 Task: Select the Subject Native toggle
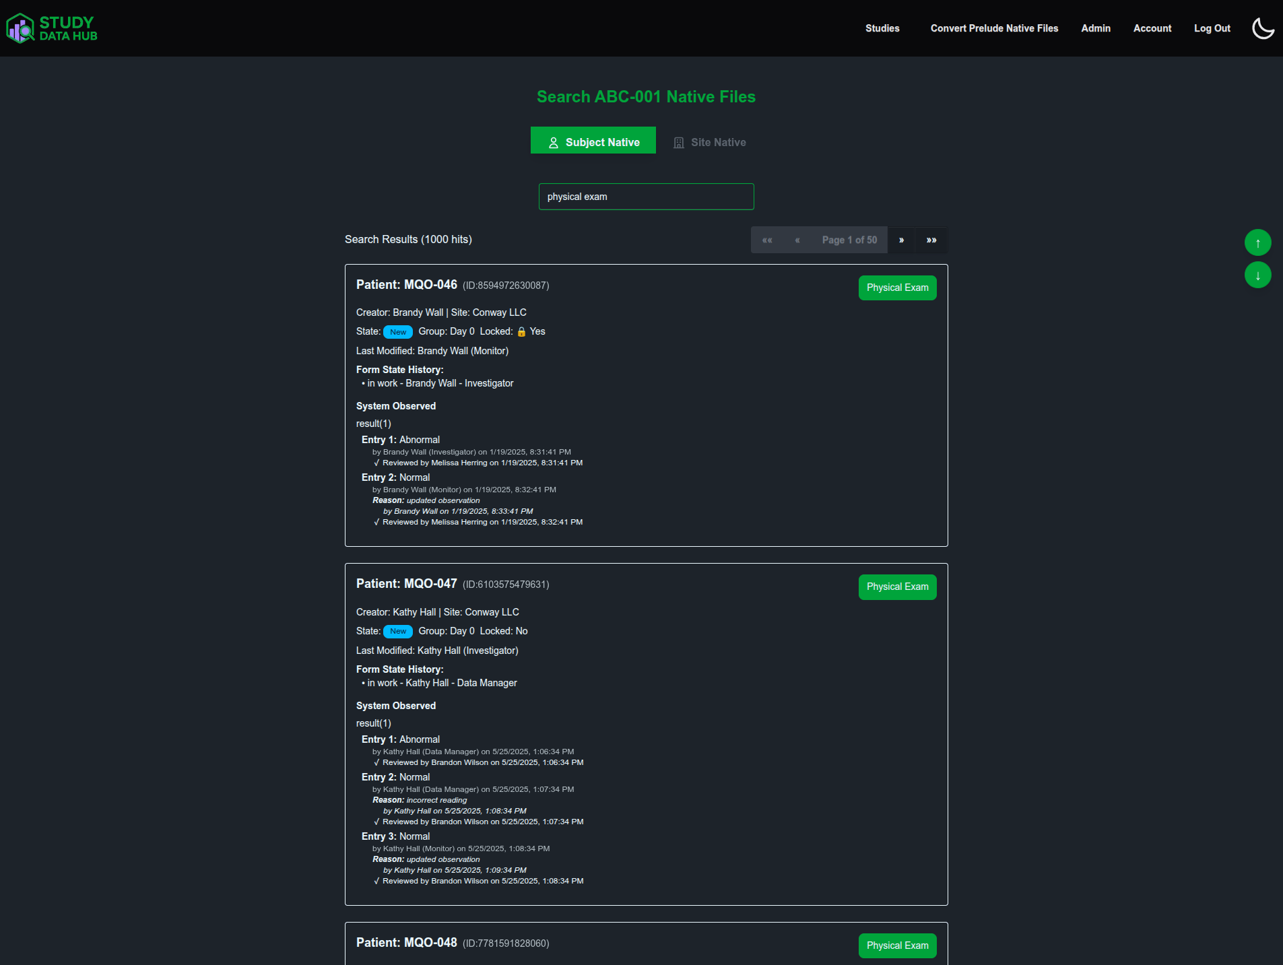tap(593, 141)
